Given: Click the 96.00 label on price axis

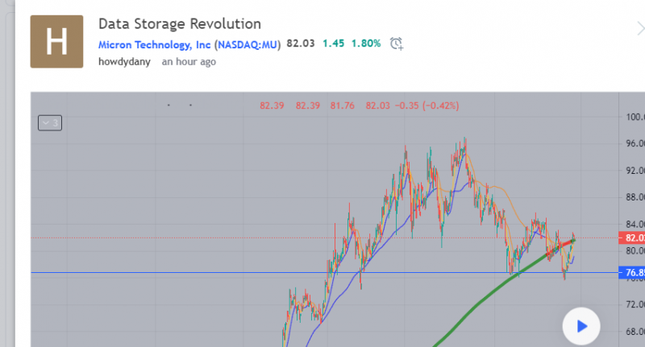Looking at the screenshot, I should point(634,144).
